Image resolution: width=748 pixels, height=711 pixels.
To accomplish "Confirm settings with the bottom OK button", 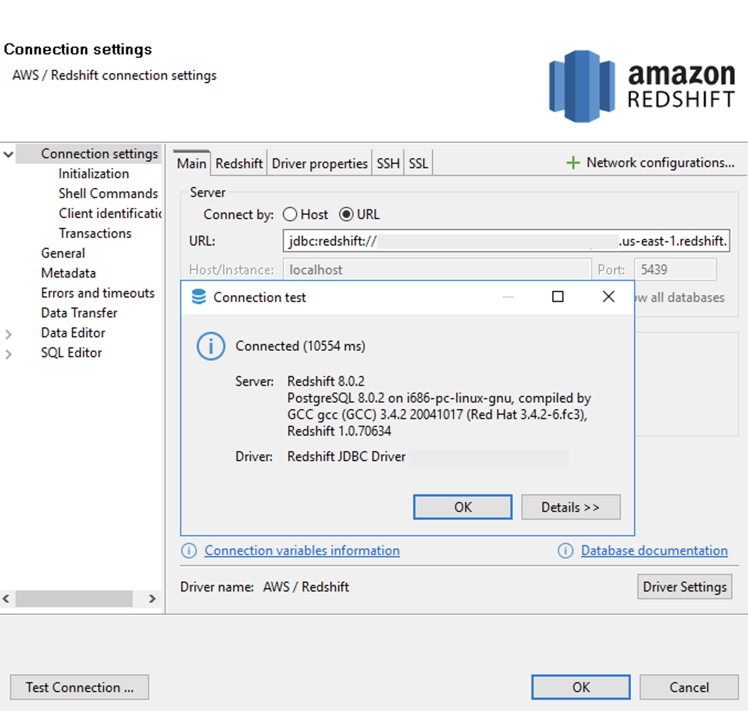I will click(581, 687).
